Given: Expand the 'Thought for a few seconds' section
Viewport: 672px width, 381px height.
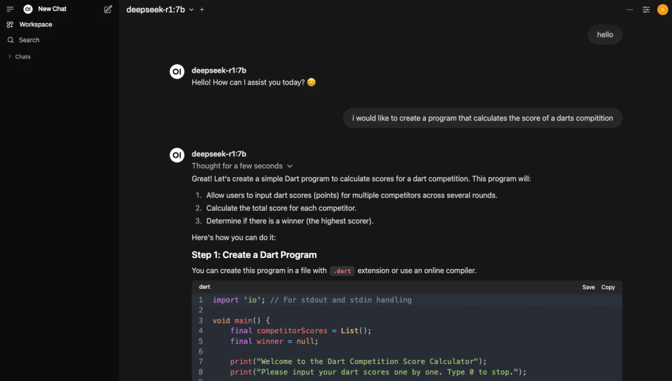Looking at the screenshot, I should pos(242,166).
